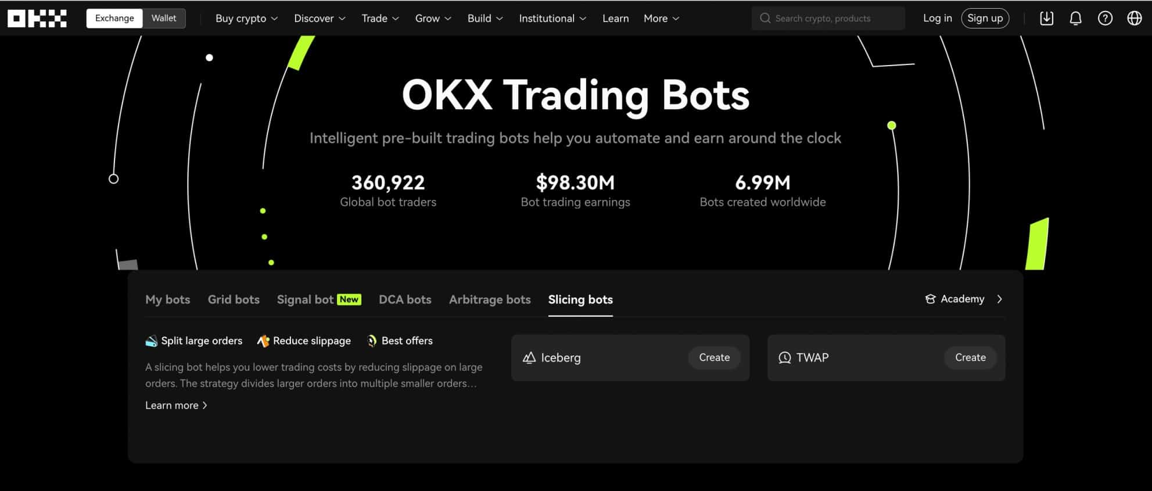Expand the Trade menu dropdown

[380, 19]
